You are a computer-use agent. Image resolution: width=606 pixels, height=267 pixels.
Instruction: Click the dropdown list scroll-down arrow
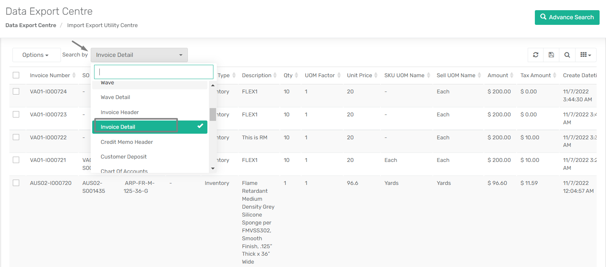[213, 169]
